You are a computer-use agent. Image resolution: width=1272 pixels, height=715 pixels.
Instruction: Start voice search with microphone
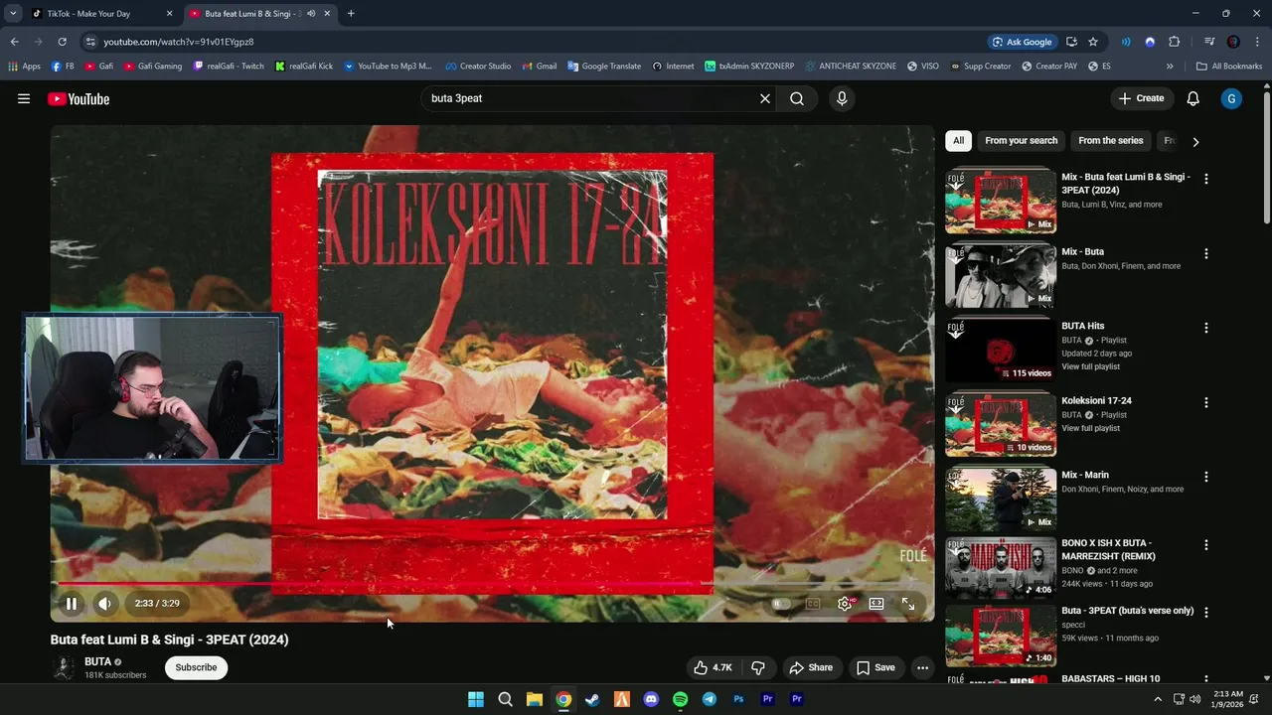(842, 98)
